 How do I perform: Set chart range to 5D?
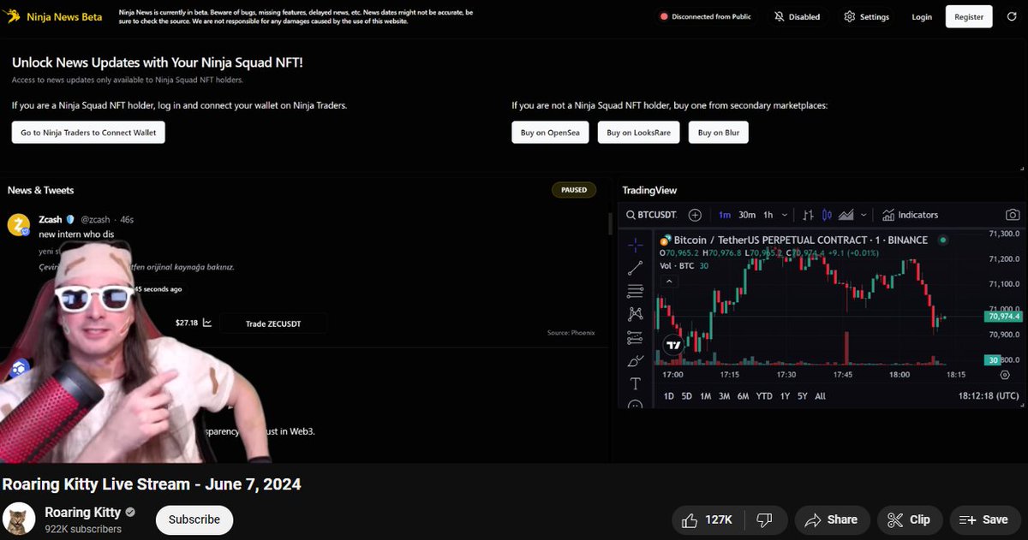(686, 396)
